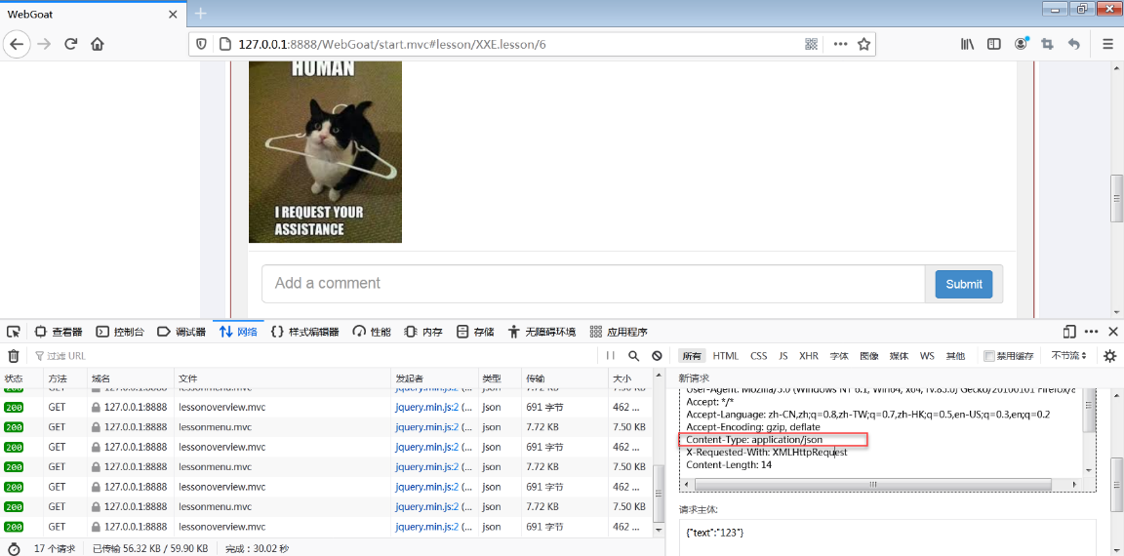Open the network search magnifier

pos(633,355)
